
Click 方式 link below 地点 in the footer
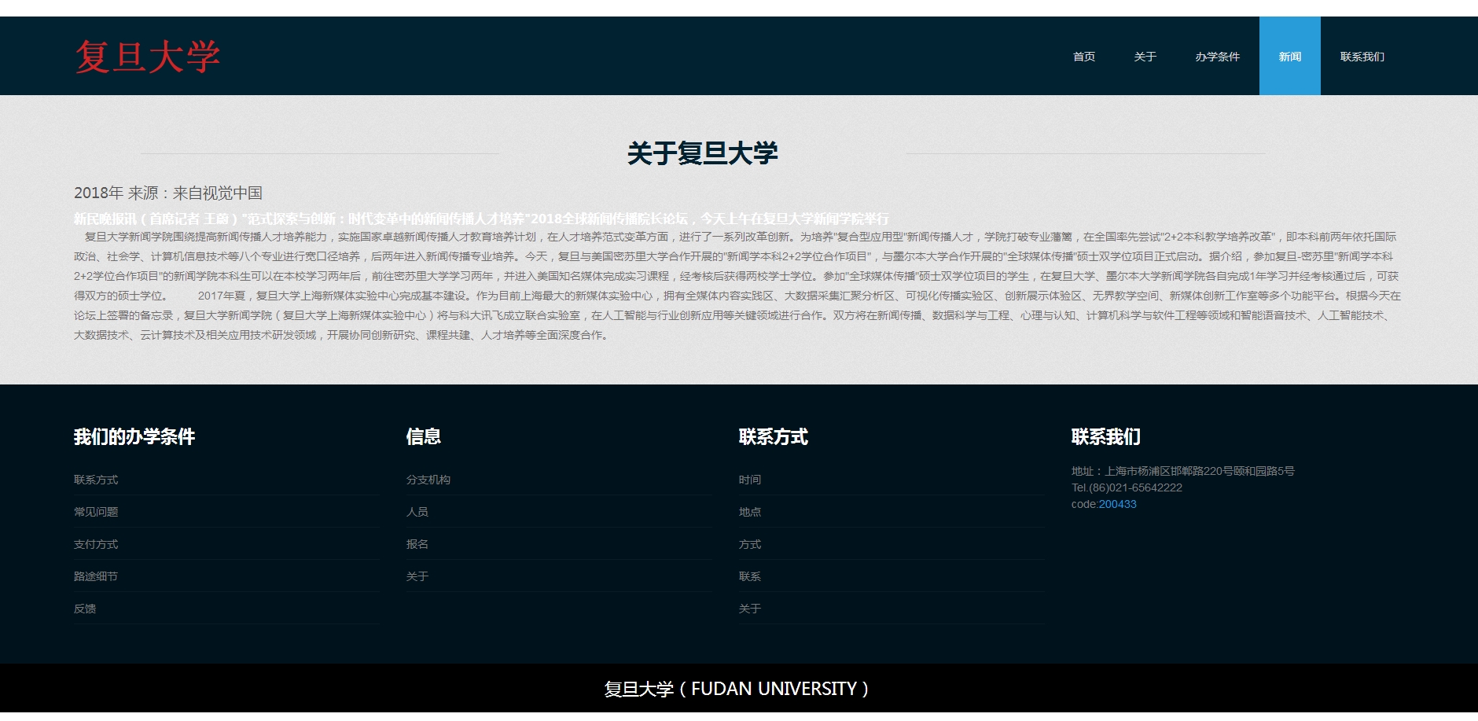pos(750,544)
